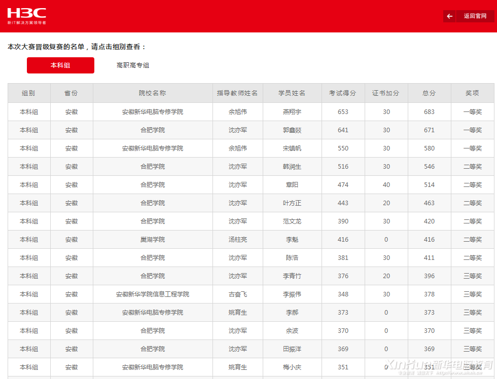The width and height of the screenshot is (497, 379).
Task: Select student name 燕翔宇 in the table
Action: [x=292, y=112]
